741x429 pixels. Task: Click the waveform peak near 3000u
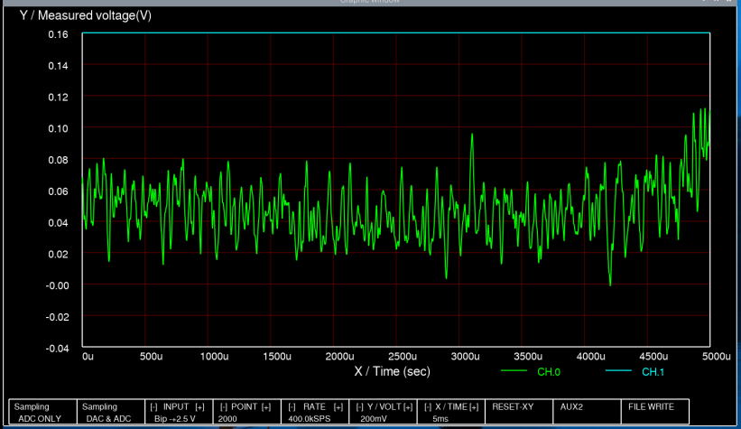point(472,135)
